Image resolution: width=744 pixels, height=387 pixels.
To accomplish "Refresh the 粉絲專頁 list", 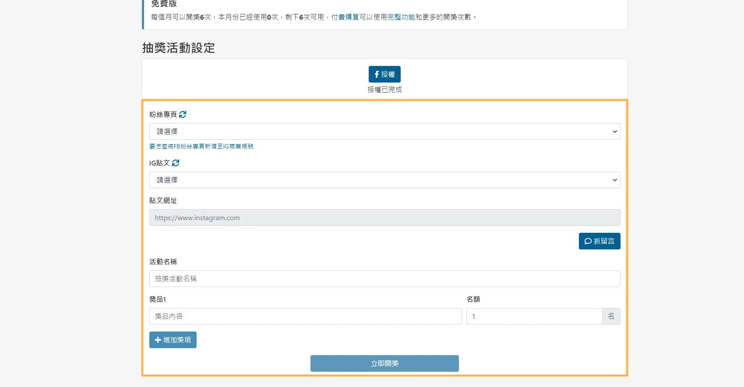I will tap(183, 114).
